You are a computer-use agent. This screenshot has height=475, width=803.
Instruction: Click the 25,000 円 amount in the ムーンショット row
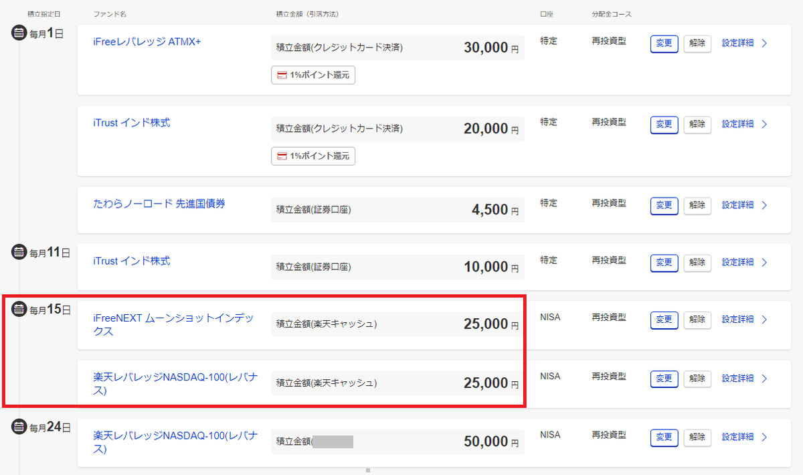[x=491, y=324]
